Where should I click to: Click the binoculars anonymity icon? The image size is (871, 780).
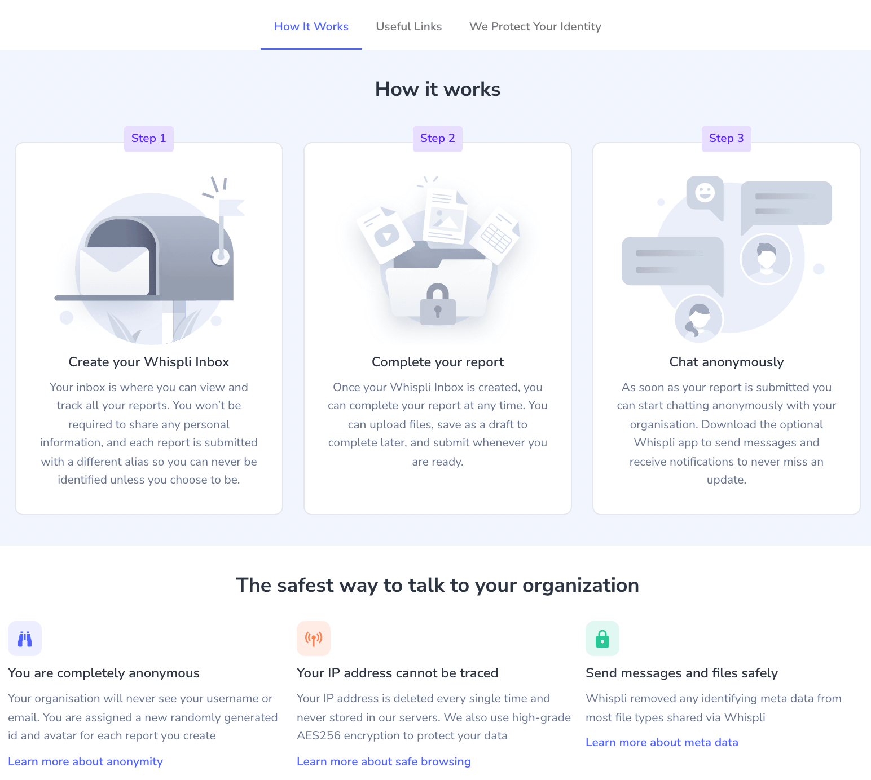25,639
